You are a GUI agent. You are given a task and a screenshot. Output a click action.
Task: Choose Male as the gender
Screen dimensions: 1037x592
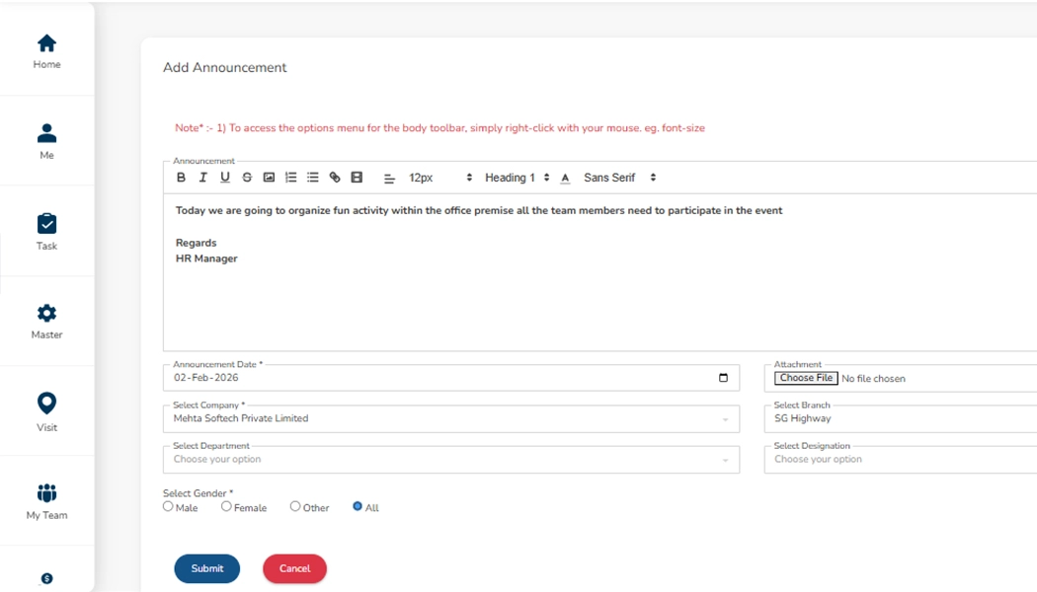pyautogui.click(x=168, y=506)
